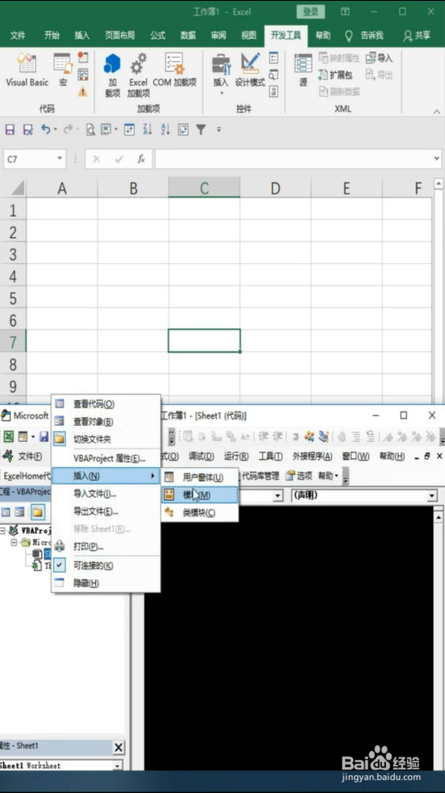Toggle 设计模式 design mode
The height and width of the screenshot is (793, 445).
(x=250, y=70)
